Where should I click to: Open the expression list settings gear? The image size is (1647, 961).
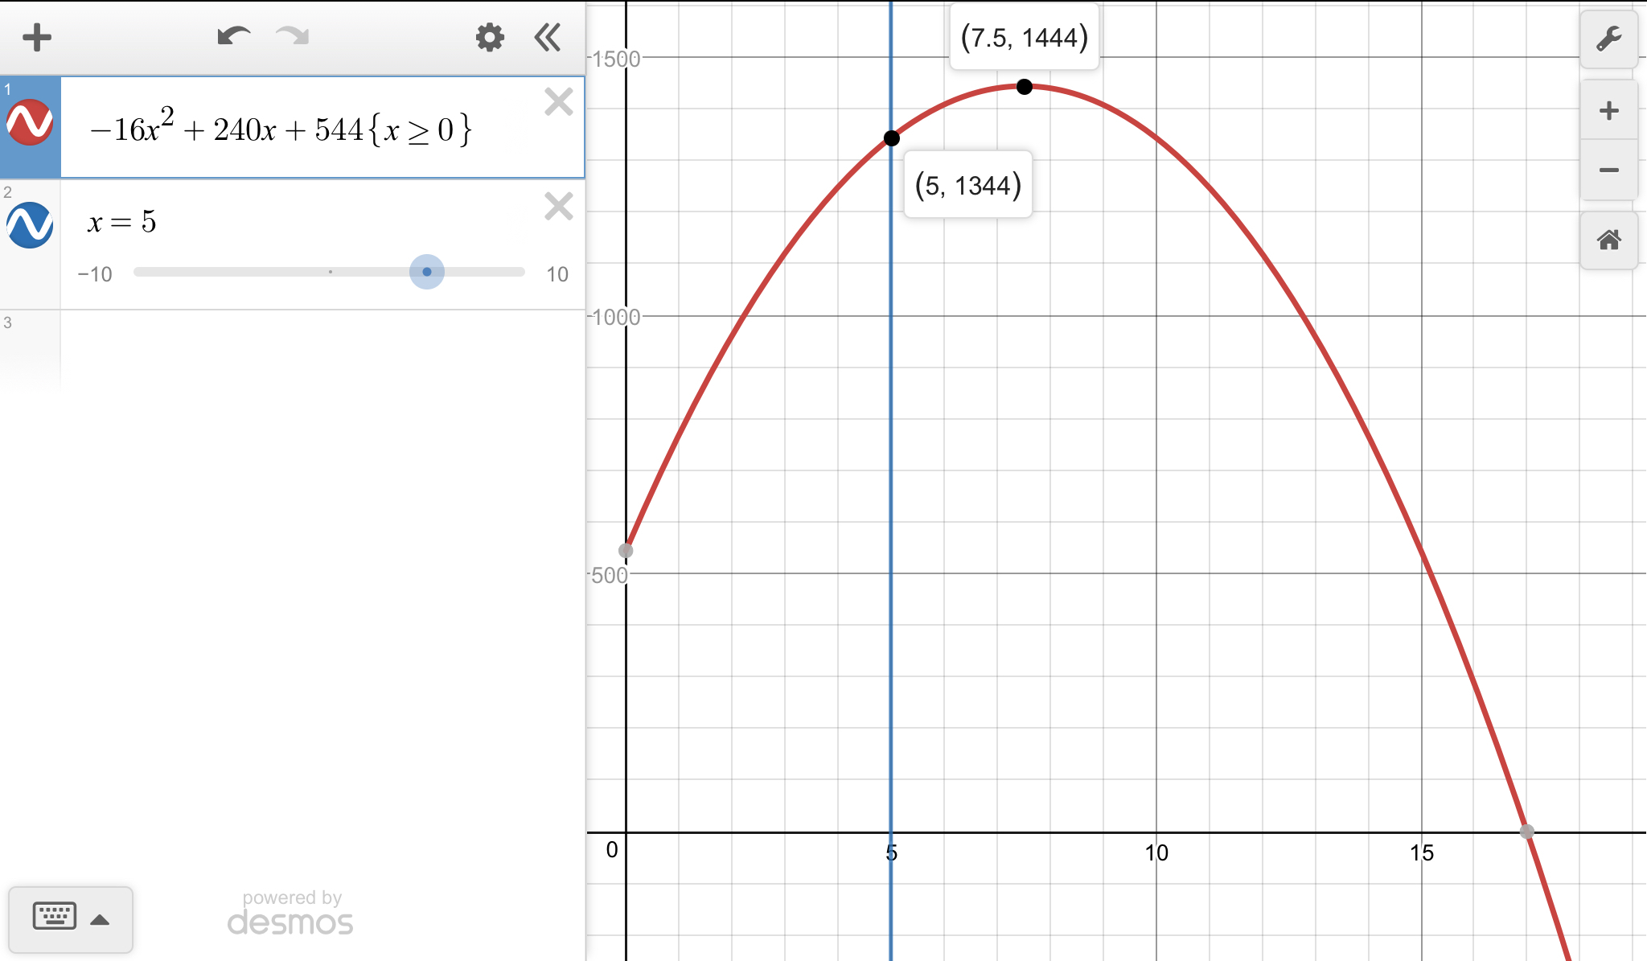pos(489,37)
